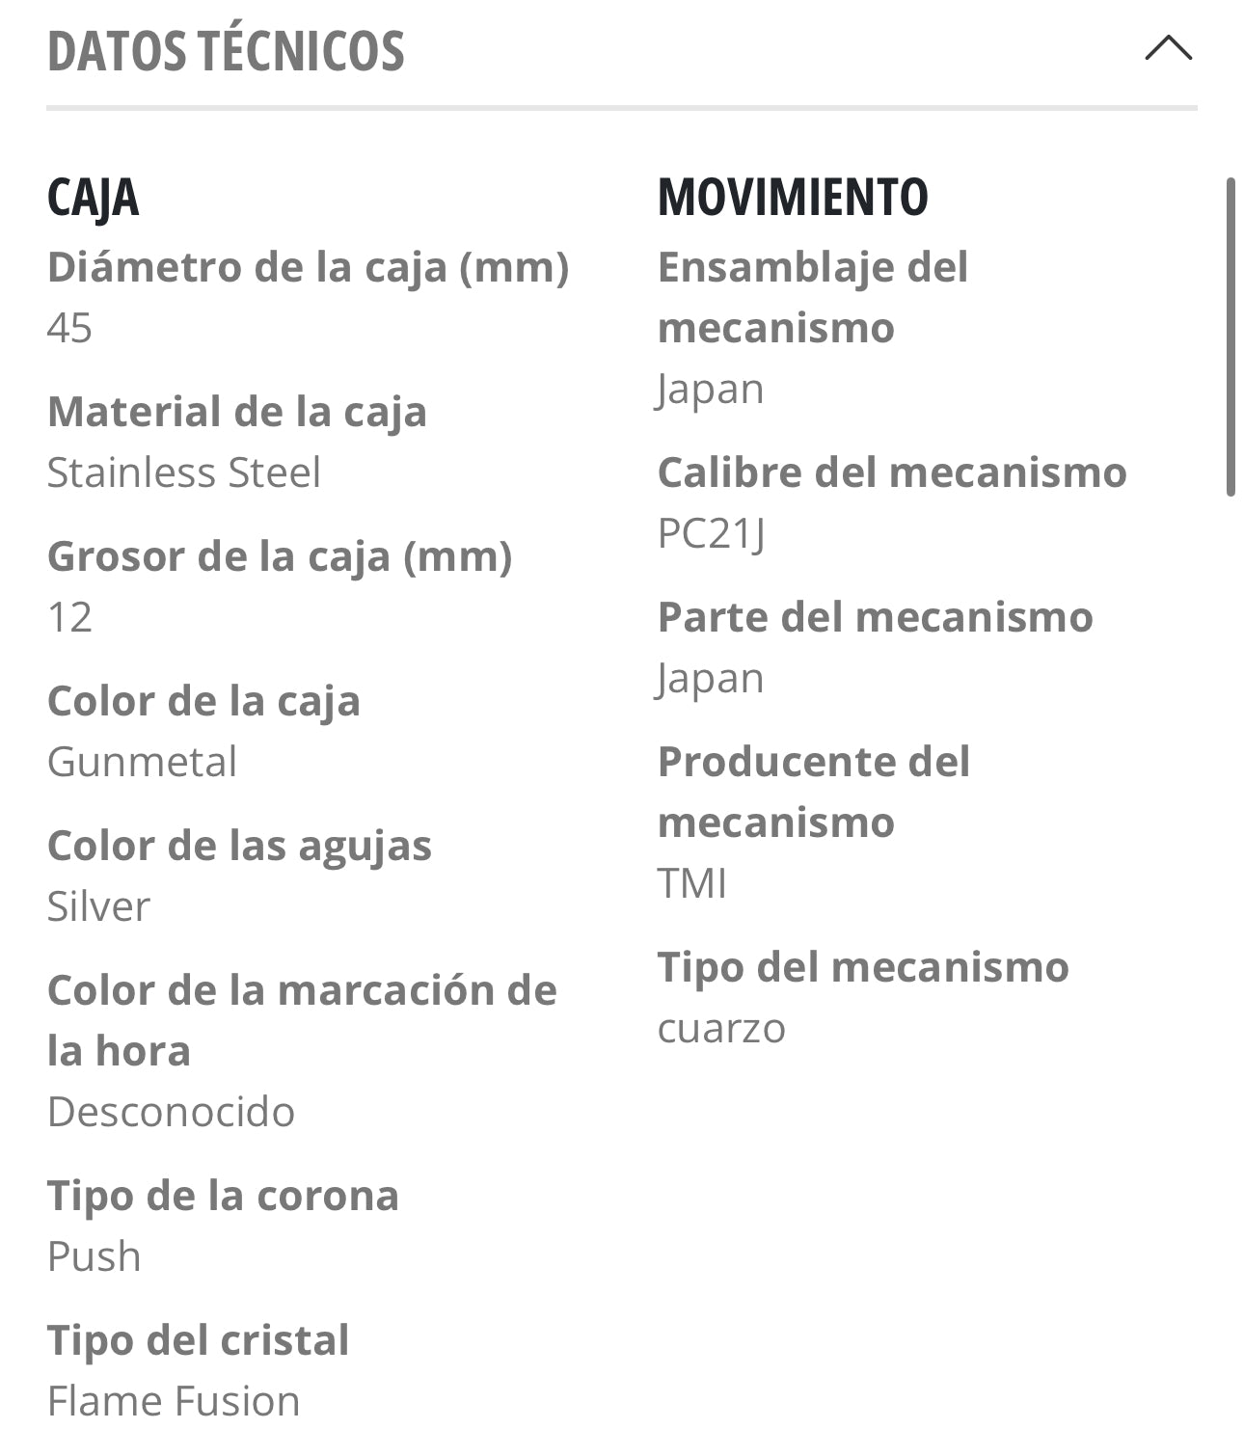This screenshot has height=1456, width=1244.
Task: Click the Grosor de la caja label
Action: [280, 556]
